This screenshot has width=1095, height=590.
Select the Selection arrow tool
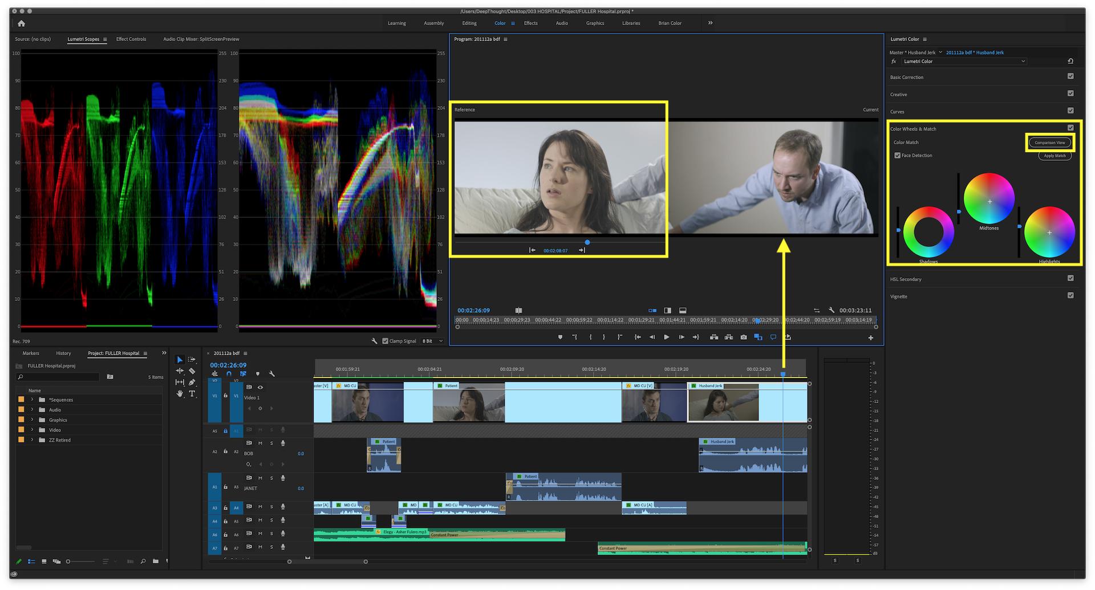(x=180, y=360)
